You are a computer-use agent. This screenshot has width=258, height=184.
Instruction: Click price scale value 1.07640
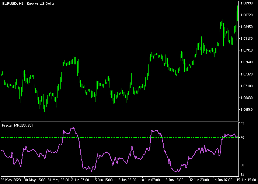point(247,62)
